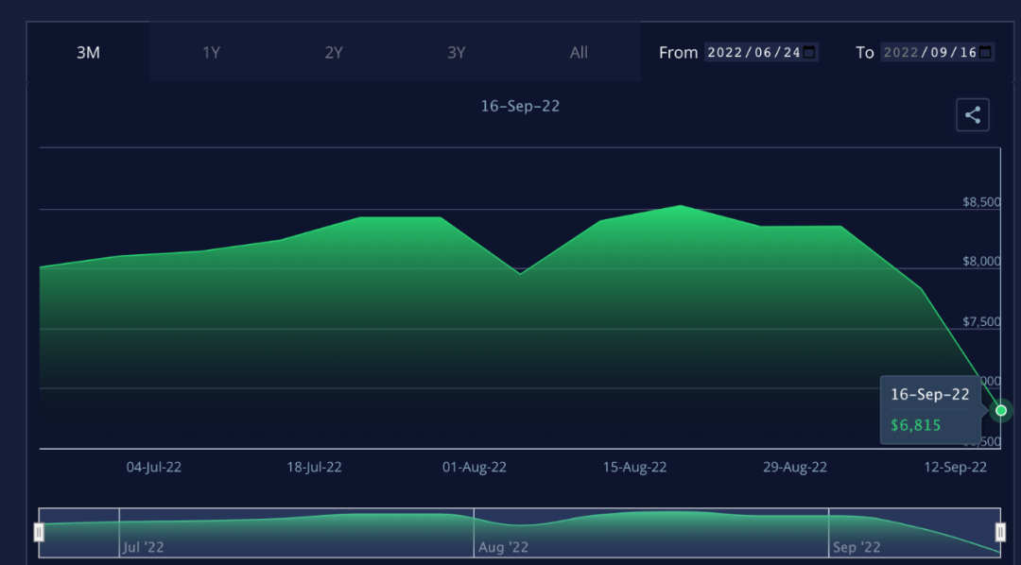1021x565 pixels.
Task: Click the Jul '22 navigator marker
Action: click(144, 547)
